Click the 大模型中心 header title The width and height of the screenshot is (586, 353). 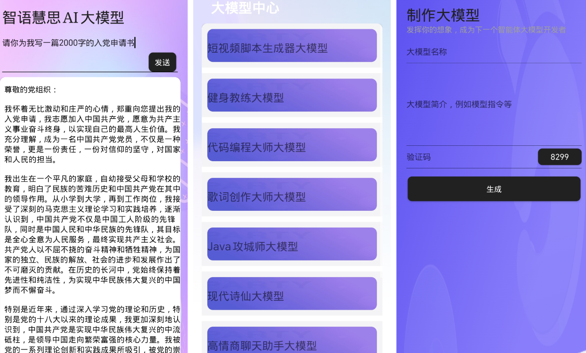pyautogui.click(x=245, y=8)
